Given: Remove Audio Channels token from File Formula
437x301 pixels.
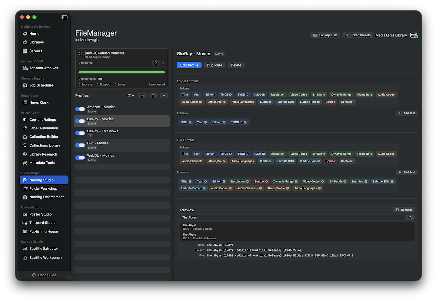Looking at the screenshot, I should [x=260, y=188].
